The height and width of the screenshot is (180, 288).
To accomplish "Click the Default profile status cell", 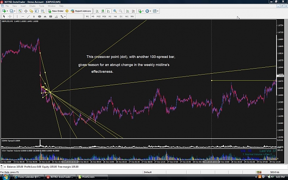I will (148, 172).
